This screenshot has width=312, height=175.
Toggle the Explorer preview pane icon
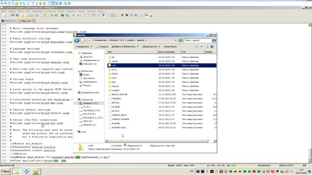207,47
